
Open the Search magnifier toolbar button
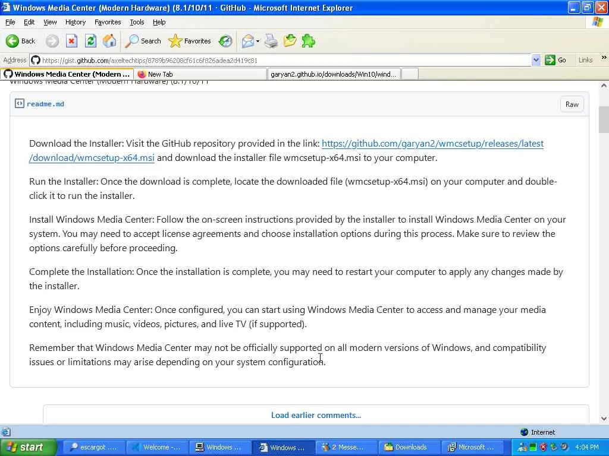[143, 41]
